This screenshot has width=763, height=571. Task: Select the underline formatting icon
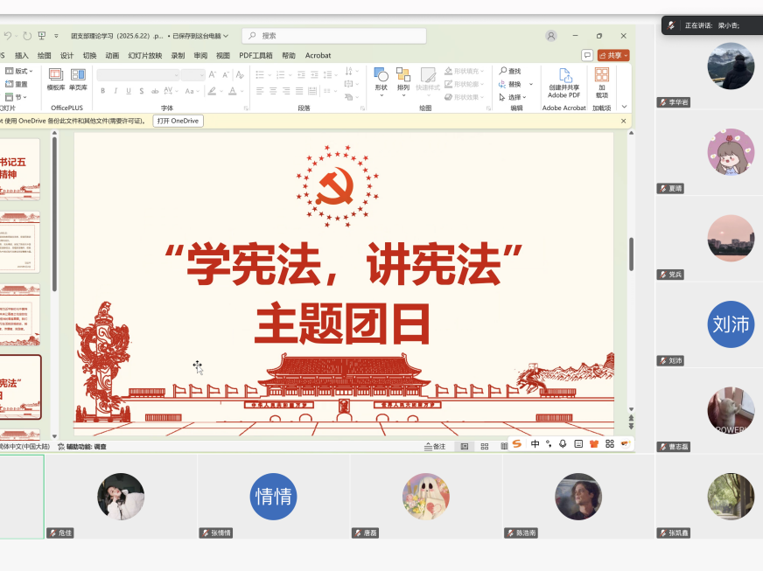(x=129, y=90)
